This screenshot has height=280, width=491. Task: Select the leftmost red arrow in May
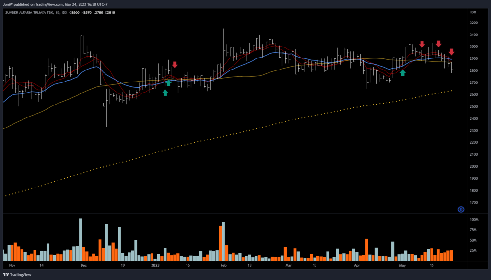click(422, 45)
